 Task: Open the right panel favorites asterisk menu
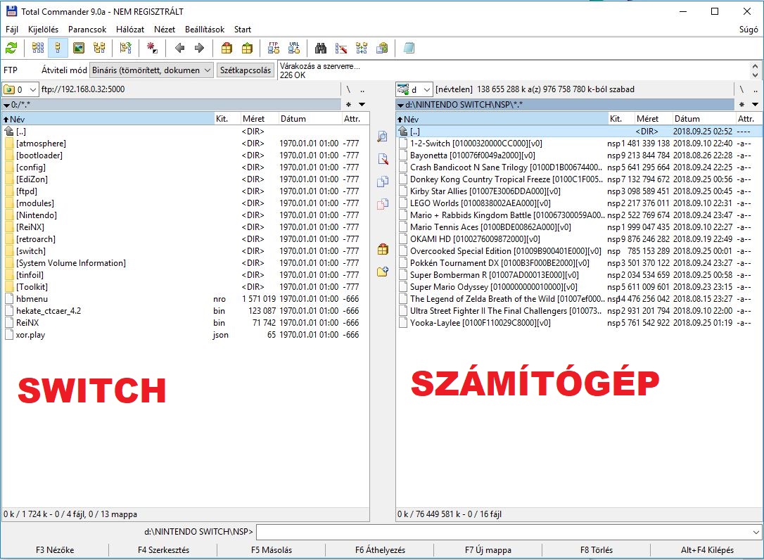point(741,104)
